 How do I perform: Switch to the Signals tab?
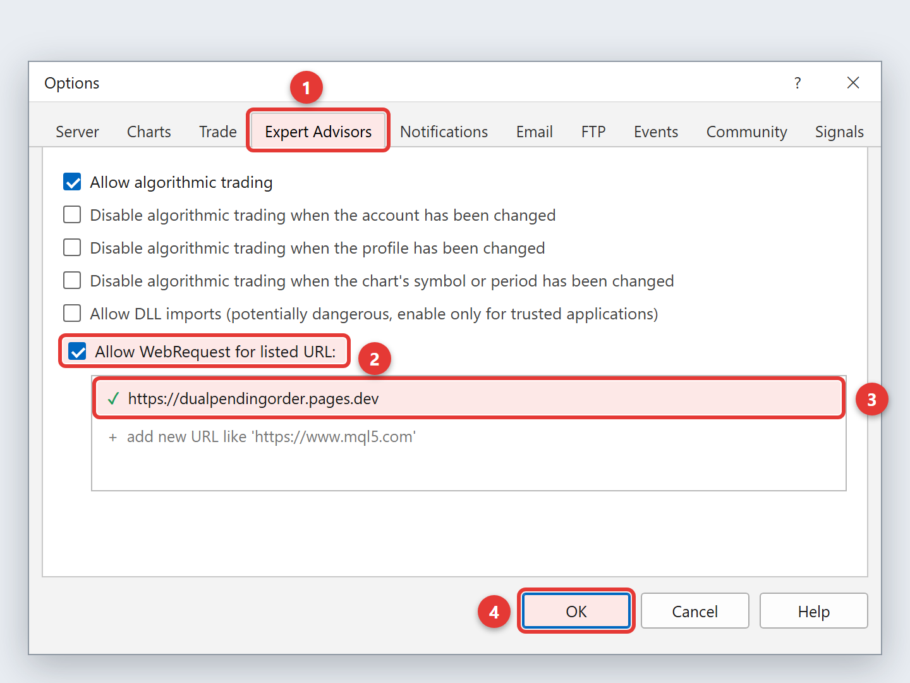coord(839,132)
